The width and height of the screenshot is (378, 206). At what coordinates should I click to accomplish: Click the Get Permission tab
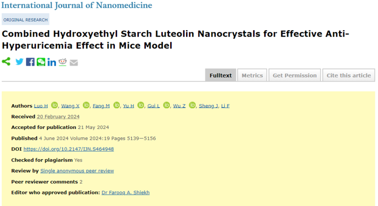295,75
